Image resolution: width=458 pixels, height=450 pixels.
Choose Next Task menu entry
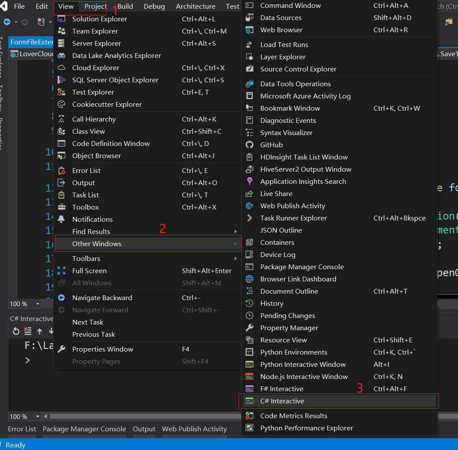pos(148,322)
